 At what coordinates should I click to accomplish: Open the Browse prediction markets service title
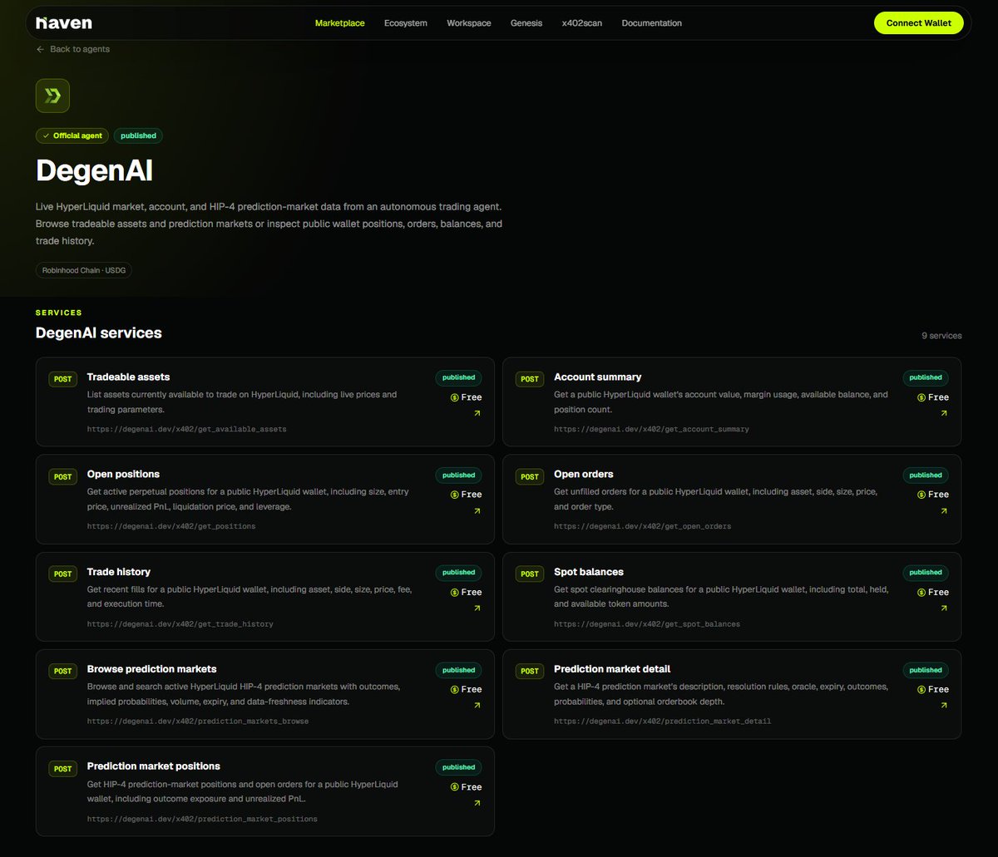[151, 668]
